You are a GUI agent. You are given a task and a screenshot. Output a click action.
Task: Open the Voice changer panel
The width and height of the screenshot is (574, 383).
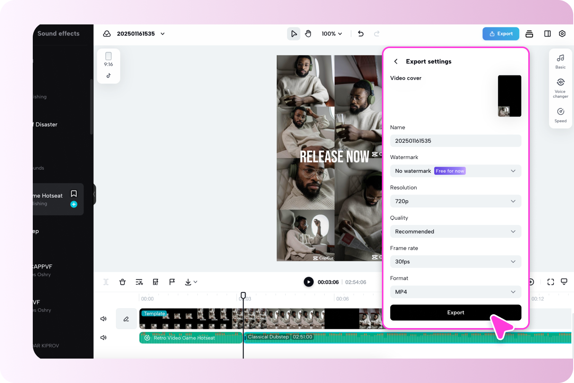tap(560, 87)
